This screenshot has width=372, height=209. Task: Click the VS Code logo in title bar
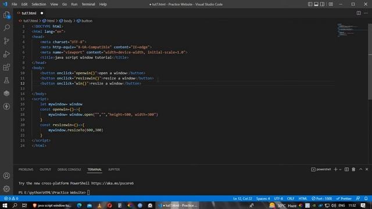pos(5,4)
